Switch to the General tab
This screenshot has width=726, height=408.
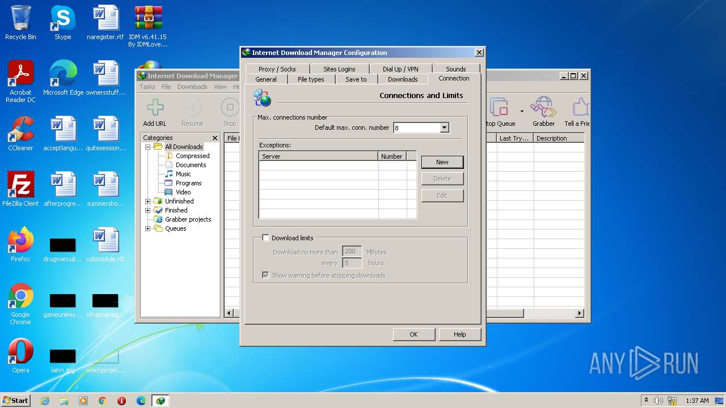(266, 79)
